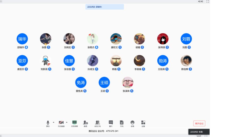Click the 正在讲话: 邵瑞华 speaker banner
This screenshot has height=137, width=237.
coord(104,7)
